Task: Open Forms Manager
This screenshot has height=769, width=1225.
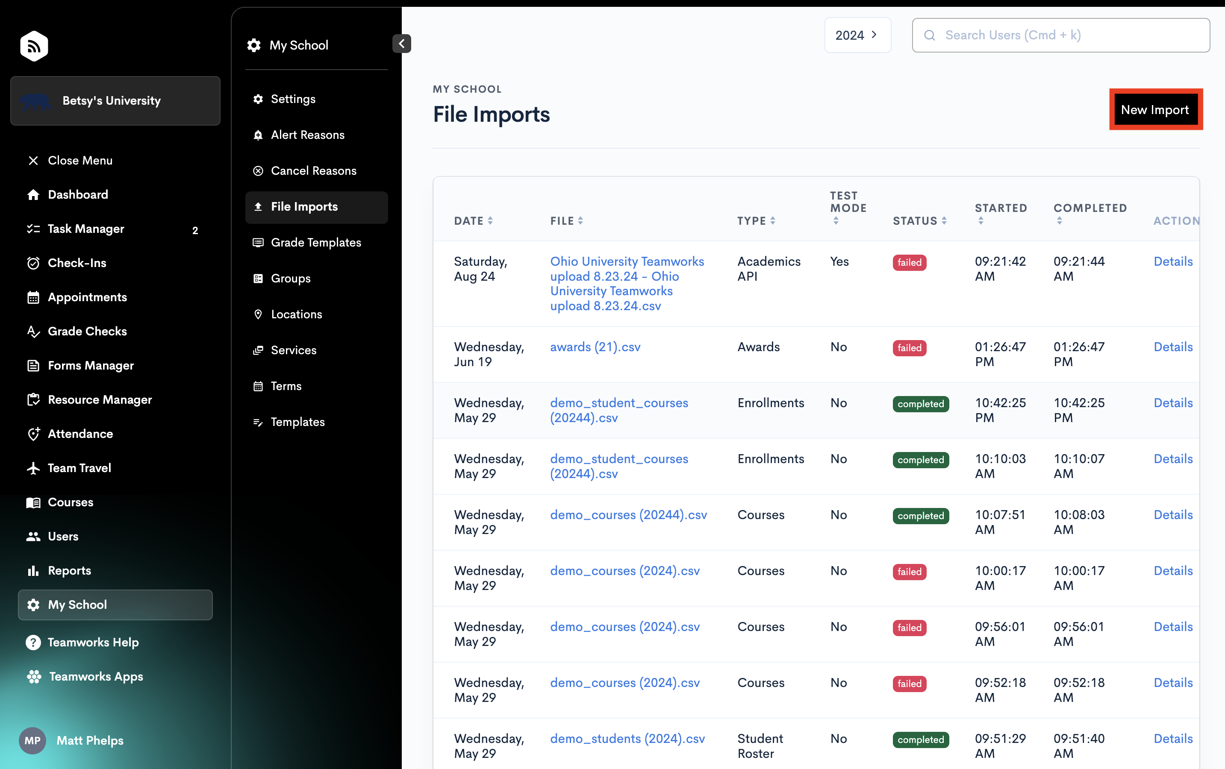Action: tap(91, 365)
